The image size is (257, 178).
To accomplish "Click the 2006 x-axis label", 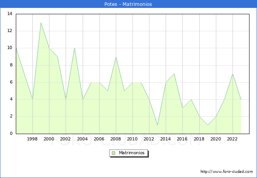I will pyautogui.click(x=99, y=139).
